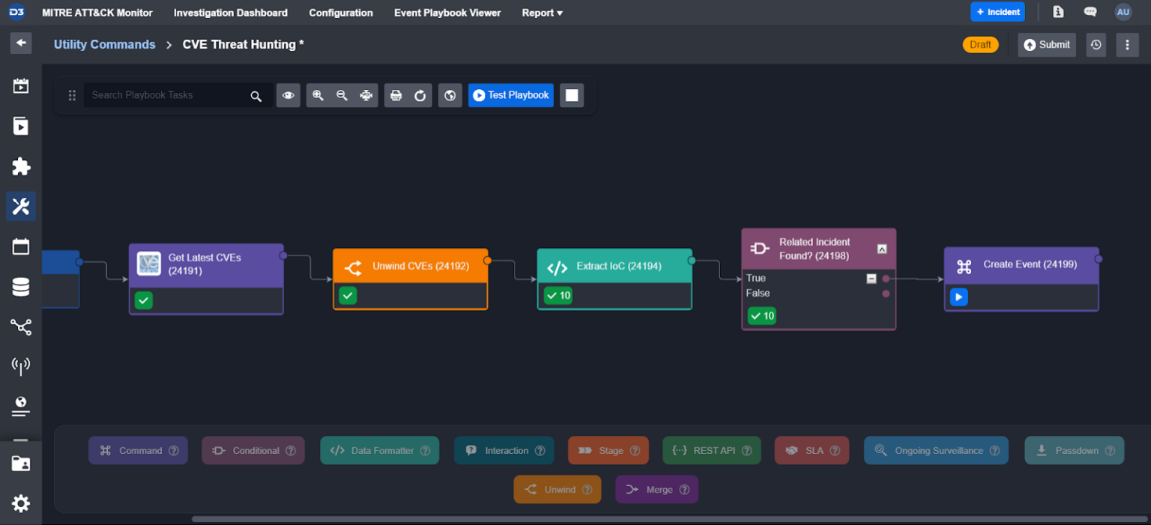
Task: Open MITRE ATT&CK Monitor tab
Action: pyautogui.click(x=97, y=13)
